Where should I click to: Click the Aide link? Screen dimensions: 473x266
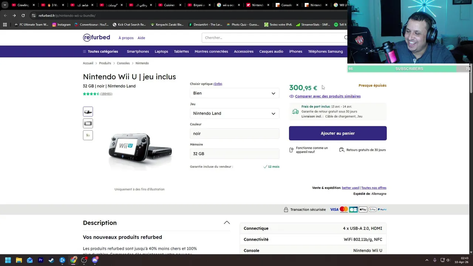[x=141, y=38]
